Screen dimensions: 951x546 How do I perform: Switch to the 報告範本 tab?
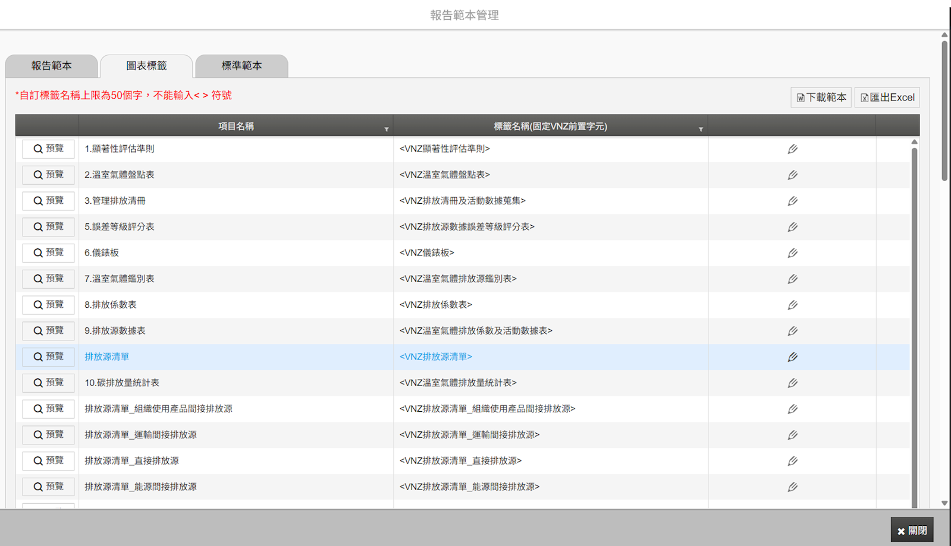(52, 66)
